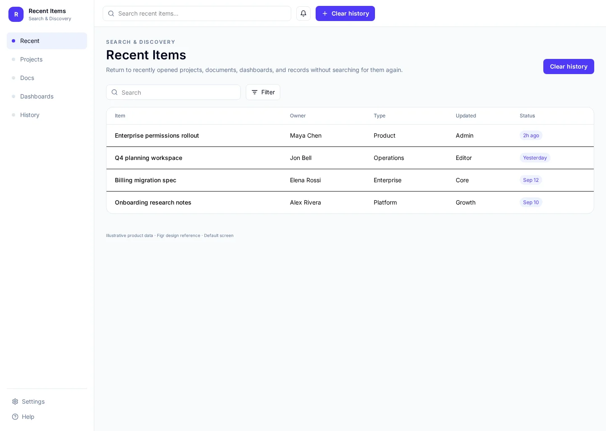Click owner Maya Chen cell

coord(306,136)
